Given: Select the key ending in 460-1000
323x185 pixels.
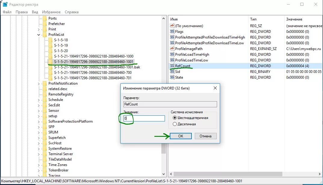Looking at the screenshot, I should 94,56.
